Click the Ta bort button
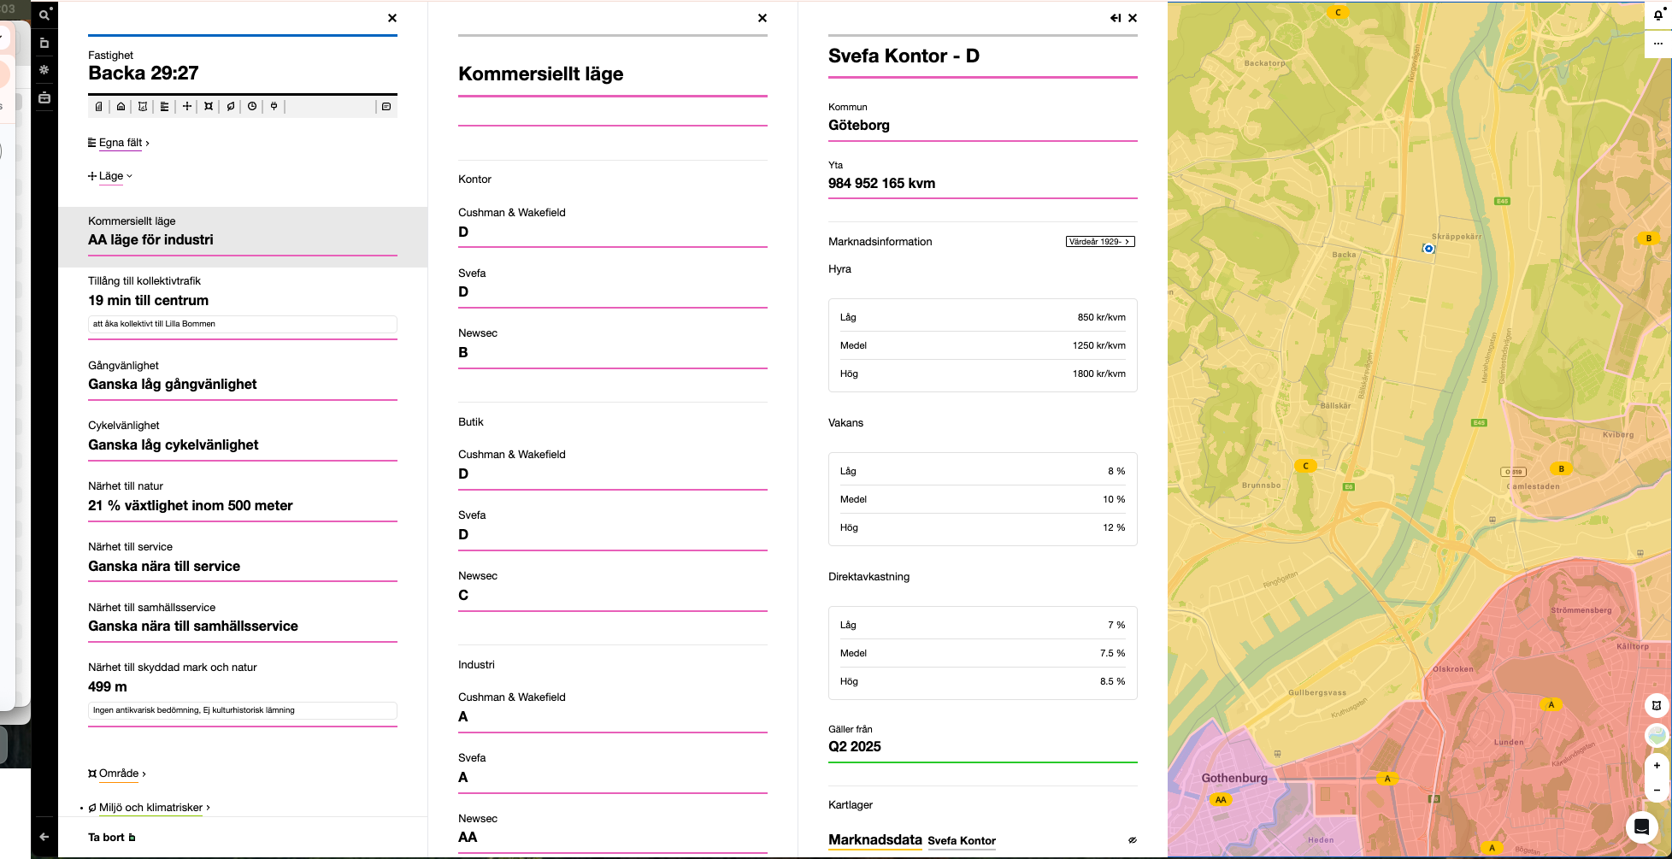Screen dimensions: 1672x859 [111, 838]
